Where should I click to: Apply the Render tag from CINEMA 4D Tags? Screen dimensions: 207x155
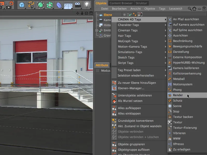(179, 95)
